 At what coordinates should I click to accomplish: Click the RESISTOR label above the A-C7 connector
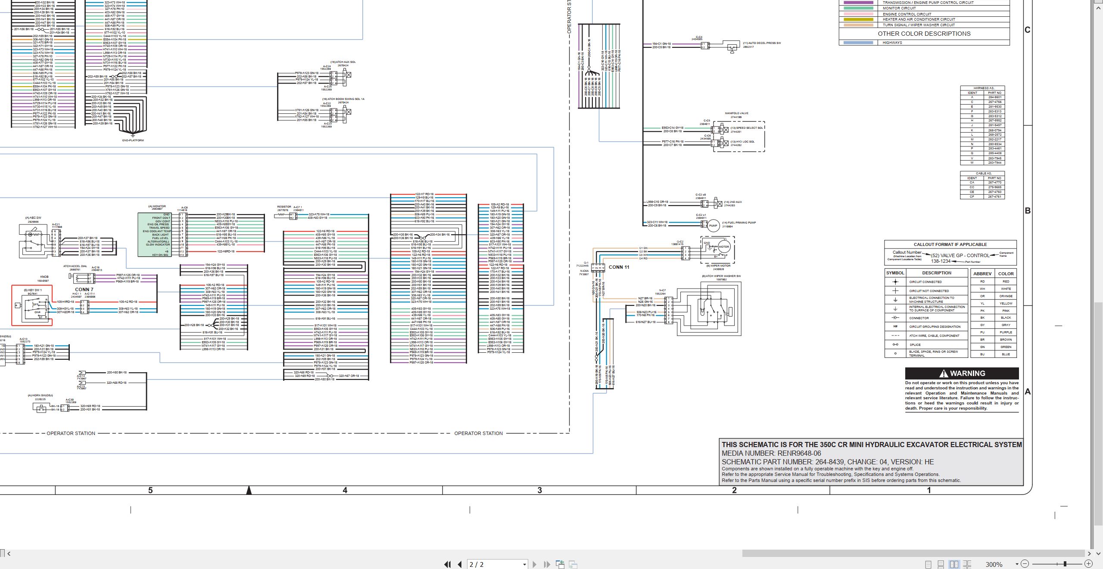coord(284,207)
